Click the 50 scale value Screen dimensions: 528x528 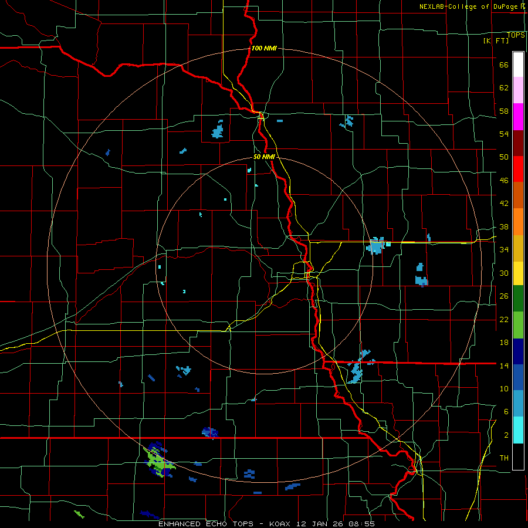[x=504, y=157]
